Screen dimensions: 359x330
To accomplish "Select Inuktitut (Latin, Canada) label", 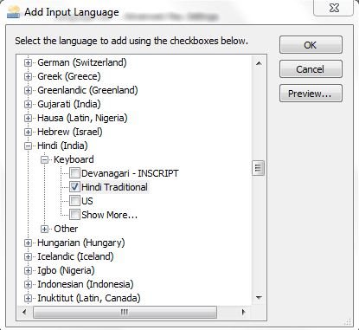I will click(89, 298).
